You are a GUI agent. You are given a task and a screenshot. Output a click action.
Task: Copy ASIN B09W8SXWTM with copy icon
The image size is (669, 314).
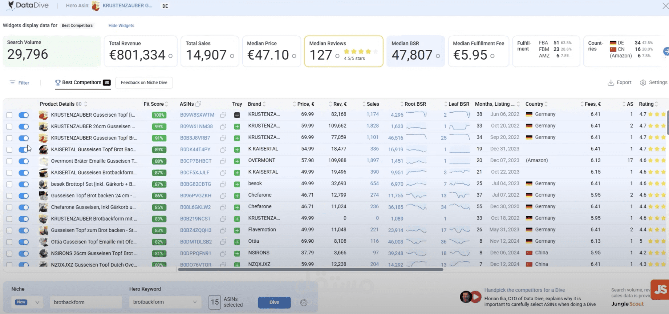point(223,115)
